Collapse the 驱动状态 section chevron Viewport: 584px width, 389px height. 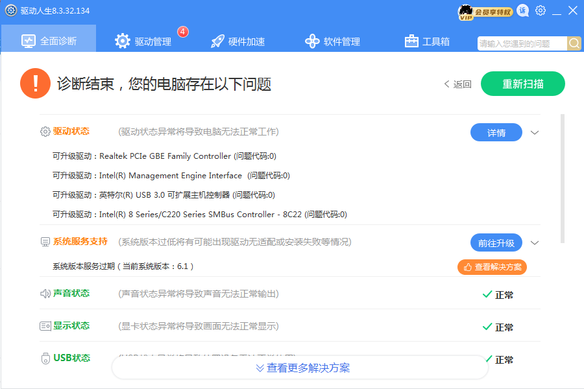point(535,132)
